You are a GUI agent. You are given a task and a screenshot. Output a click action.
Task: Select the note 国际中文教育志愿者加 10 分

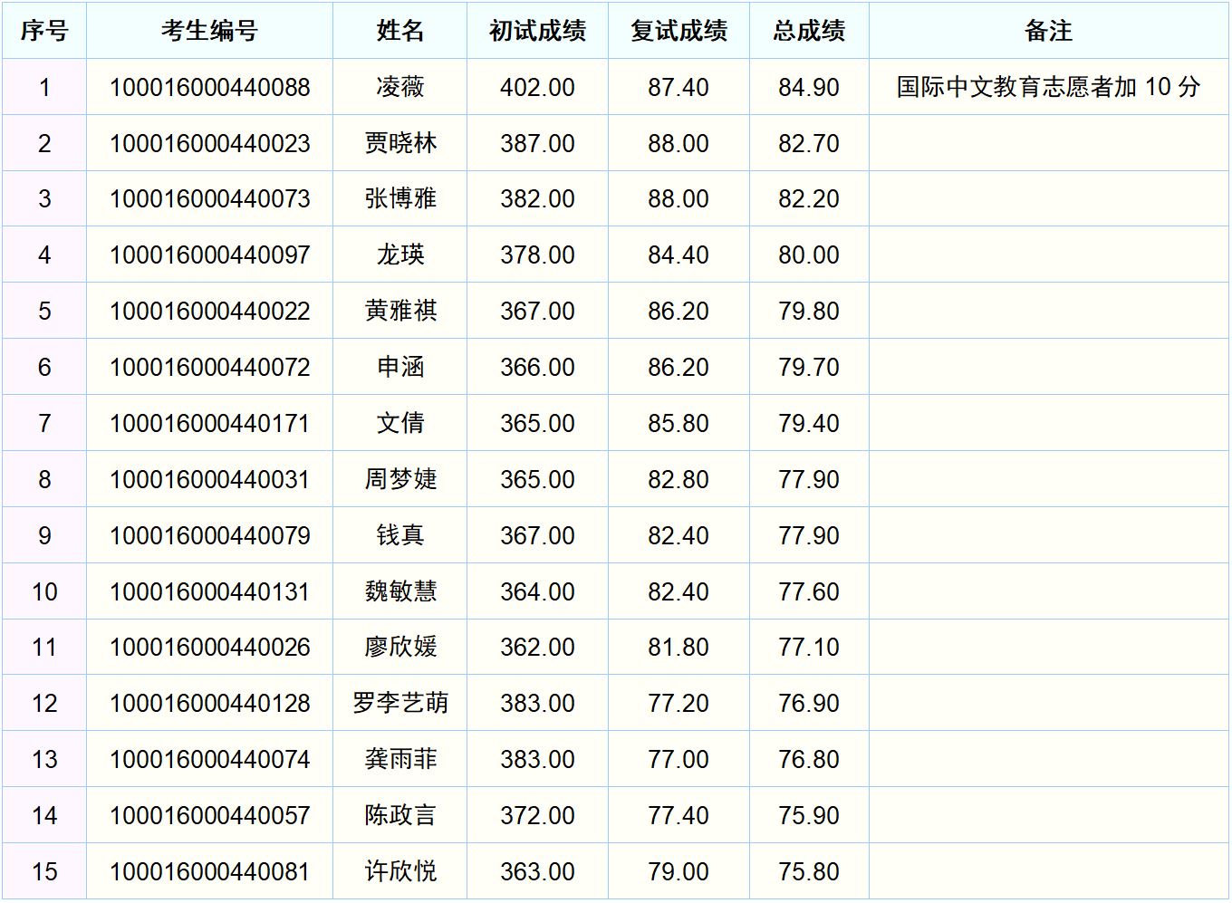click(x=1048, y=87)
